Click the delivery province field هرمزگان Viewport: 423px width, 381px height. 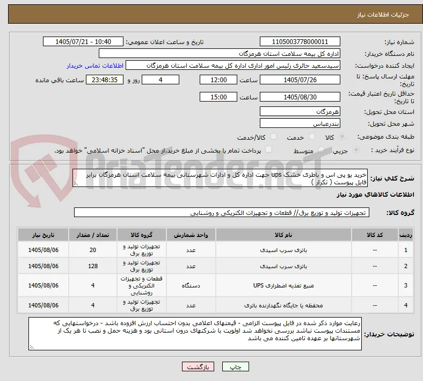pyautogui.click(x=300, y=111)
